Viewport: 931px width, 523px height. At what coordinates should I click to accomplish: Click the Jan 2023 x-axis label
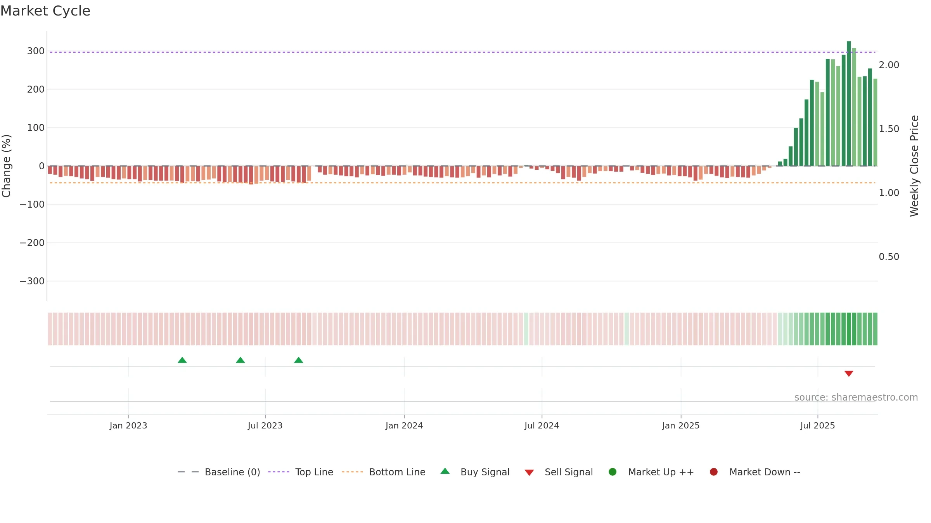point(128,426)
